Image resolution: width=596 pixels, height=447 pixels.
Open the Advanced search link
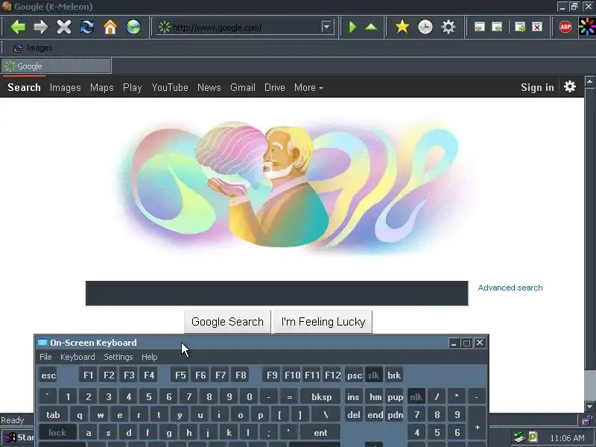coord(510,288)
